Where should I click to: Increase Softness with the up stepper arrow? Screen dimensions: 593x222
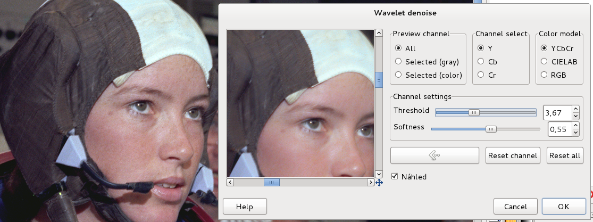[575, 126]
